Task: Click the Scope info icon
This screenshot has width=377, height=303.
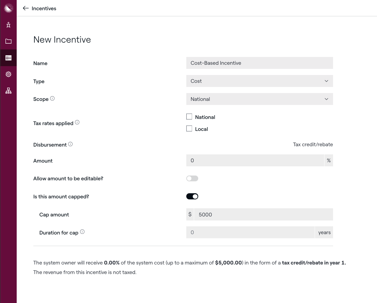Action: [x=52, y=99]
